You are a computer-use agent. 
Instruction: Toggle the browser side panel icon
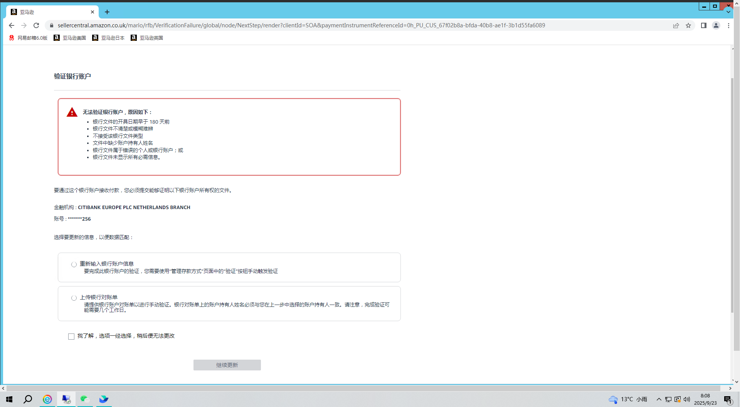coord(703,25)
